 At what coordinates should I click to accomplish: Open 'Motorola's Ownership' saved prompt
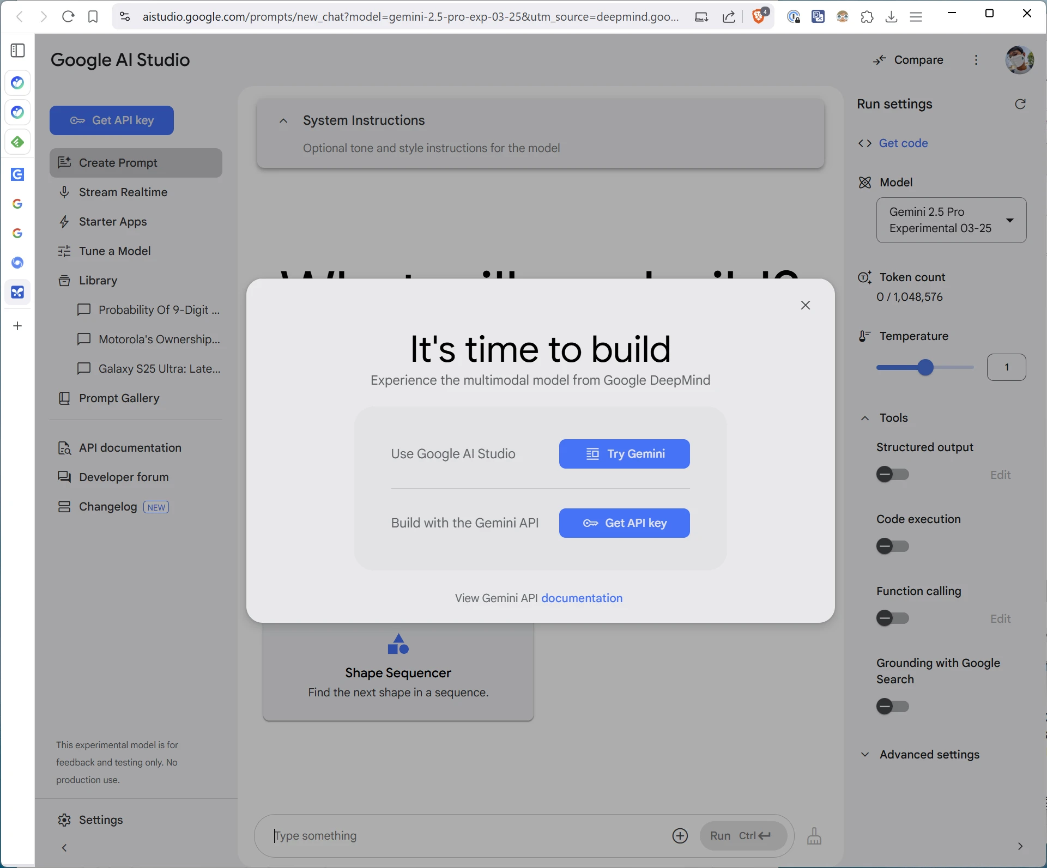point(149,339)
